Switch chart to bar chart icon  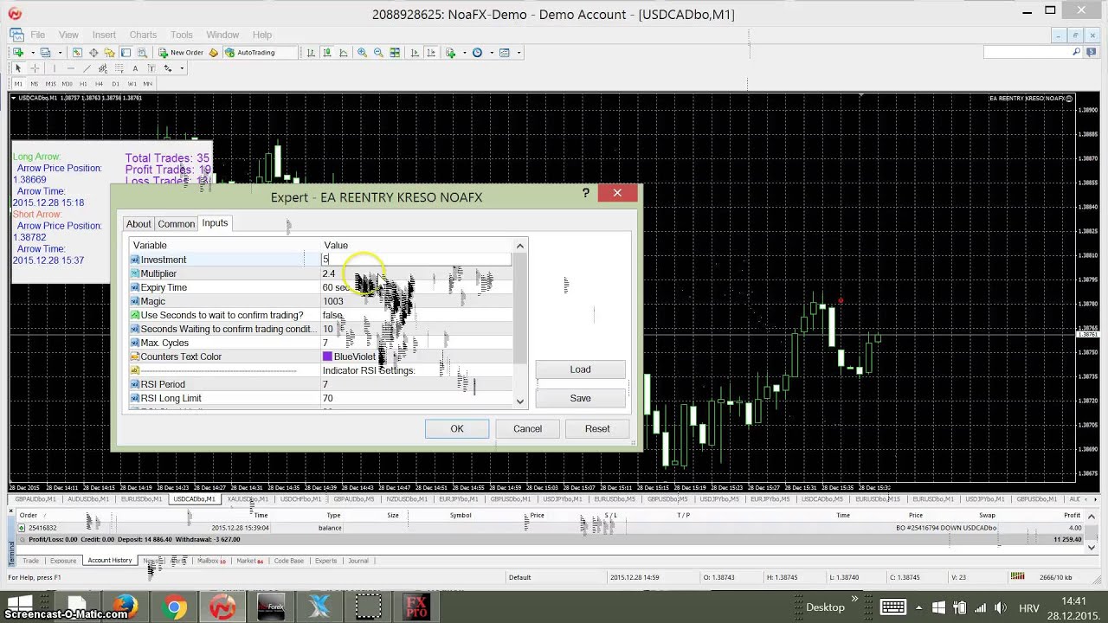coord(311,53)
